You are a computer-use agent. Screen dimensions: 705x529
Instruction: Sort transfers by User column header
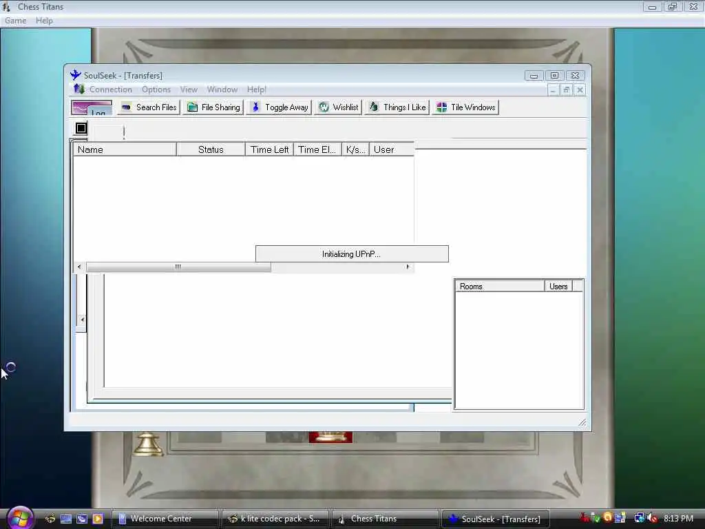392,149
